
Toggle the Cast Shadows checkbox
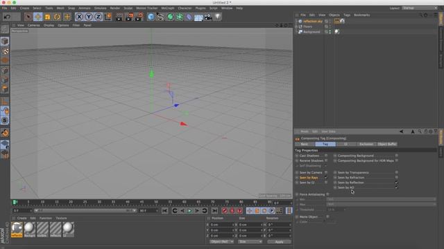(x=326, y=156)
